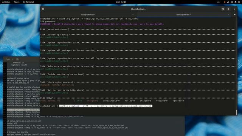The width and height of the screenshot is (242, 136).
Task: Click orange recording indicator in top bar
Action: pos(225,2)
